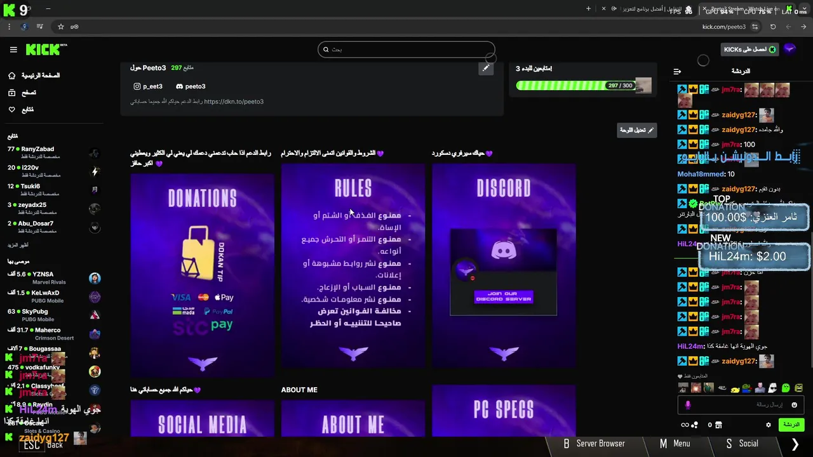Insert the ghost with sunglasses emote
The height and width of the screenshot is (457, 813).
[x=773, y=388]
